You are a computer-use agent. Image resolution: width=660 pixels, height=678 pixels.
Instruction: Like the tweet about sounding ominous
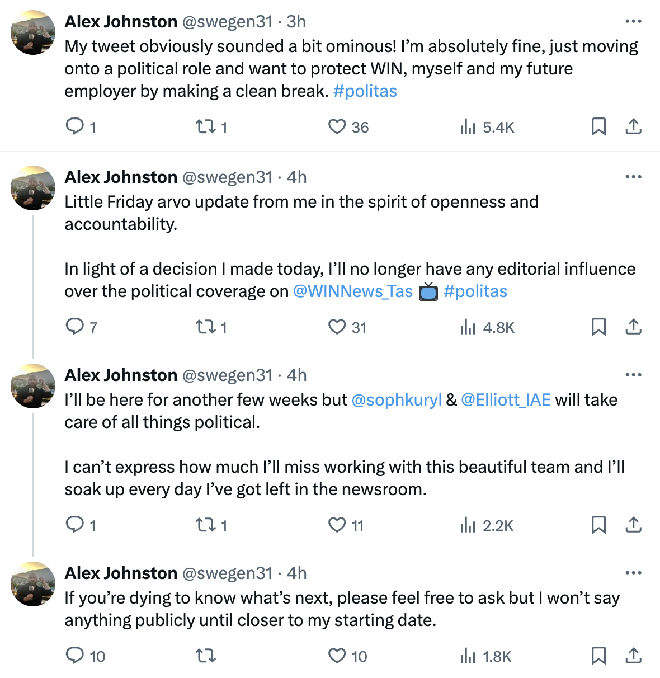pos(337,127)
